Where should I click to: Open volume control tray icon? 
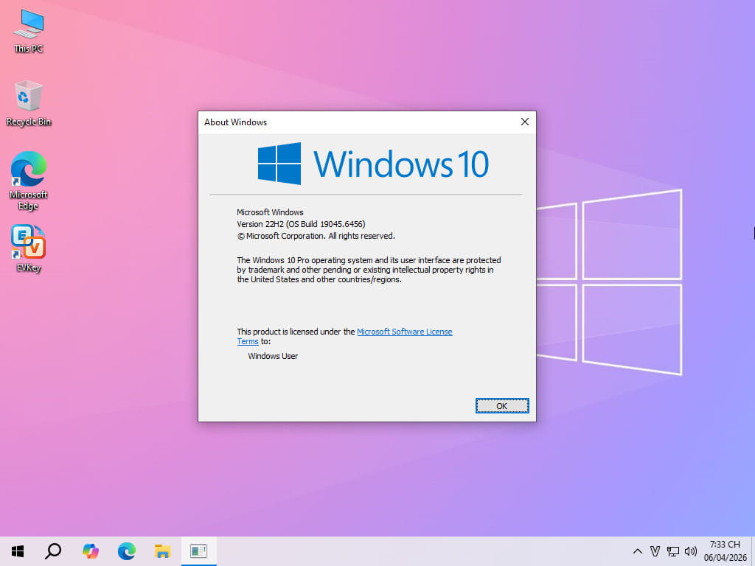click(x=690, y=551)
